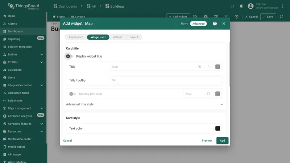Select the Widget card tab
The width and height of the screenshot is (290, 163).
98,37
